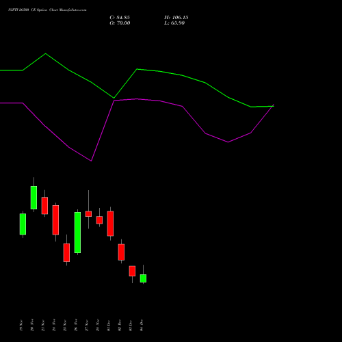Click the 20 Nov tall green candlestick

coord(34,198)
